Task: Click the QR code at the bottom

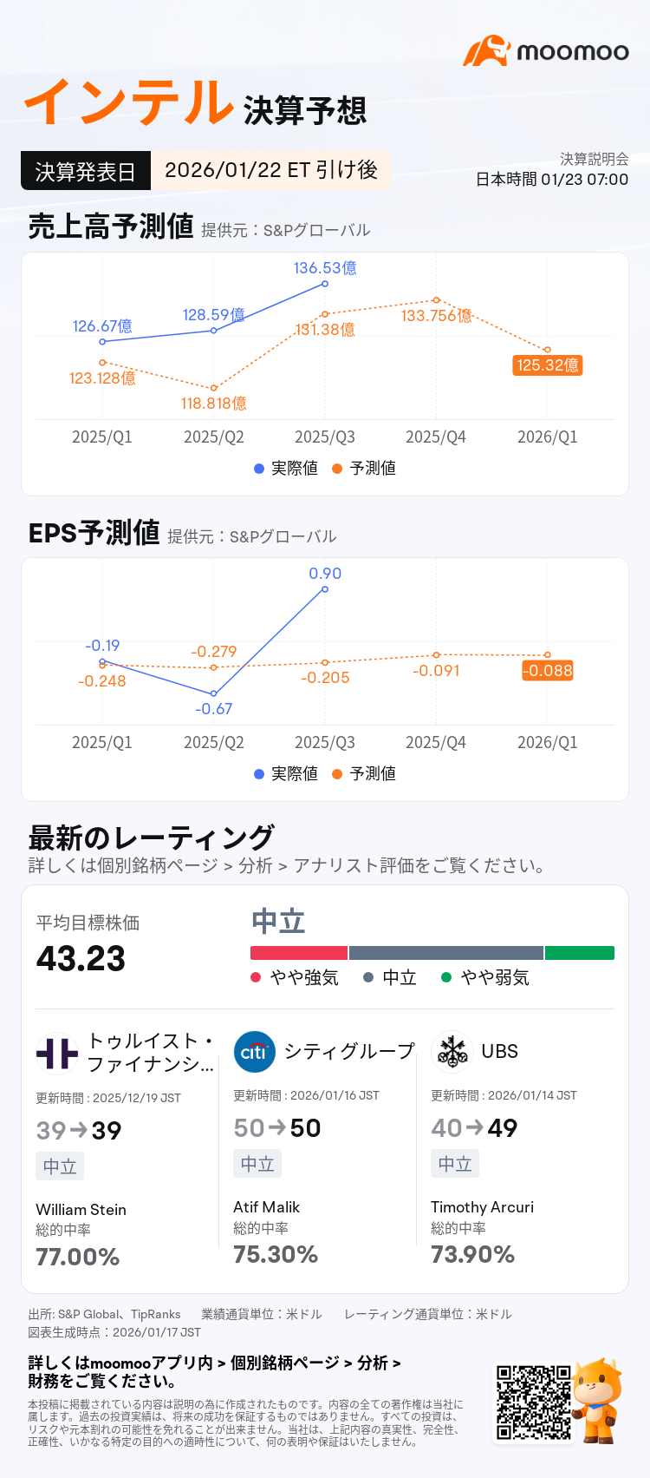Action: [533, 1402]
